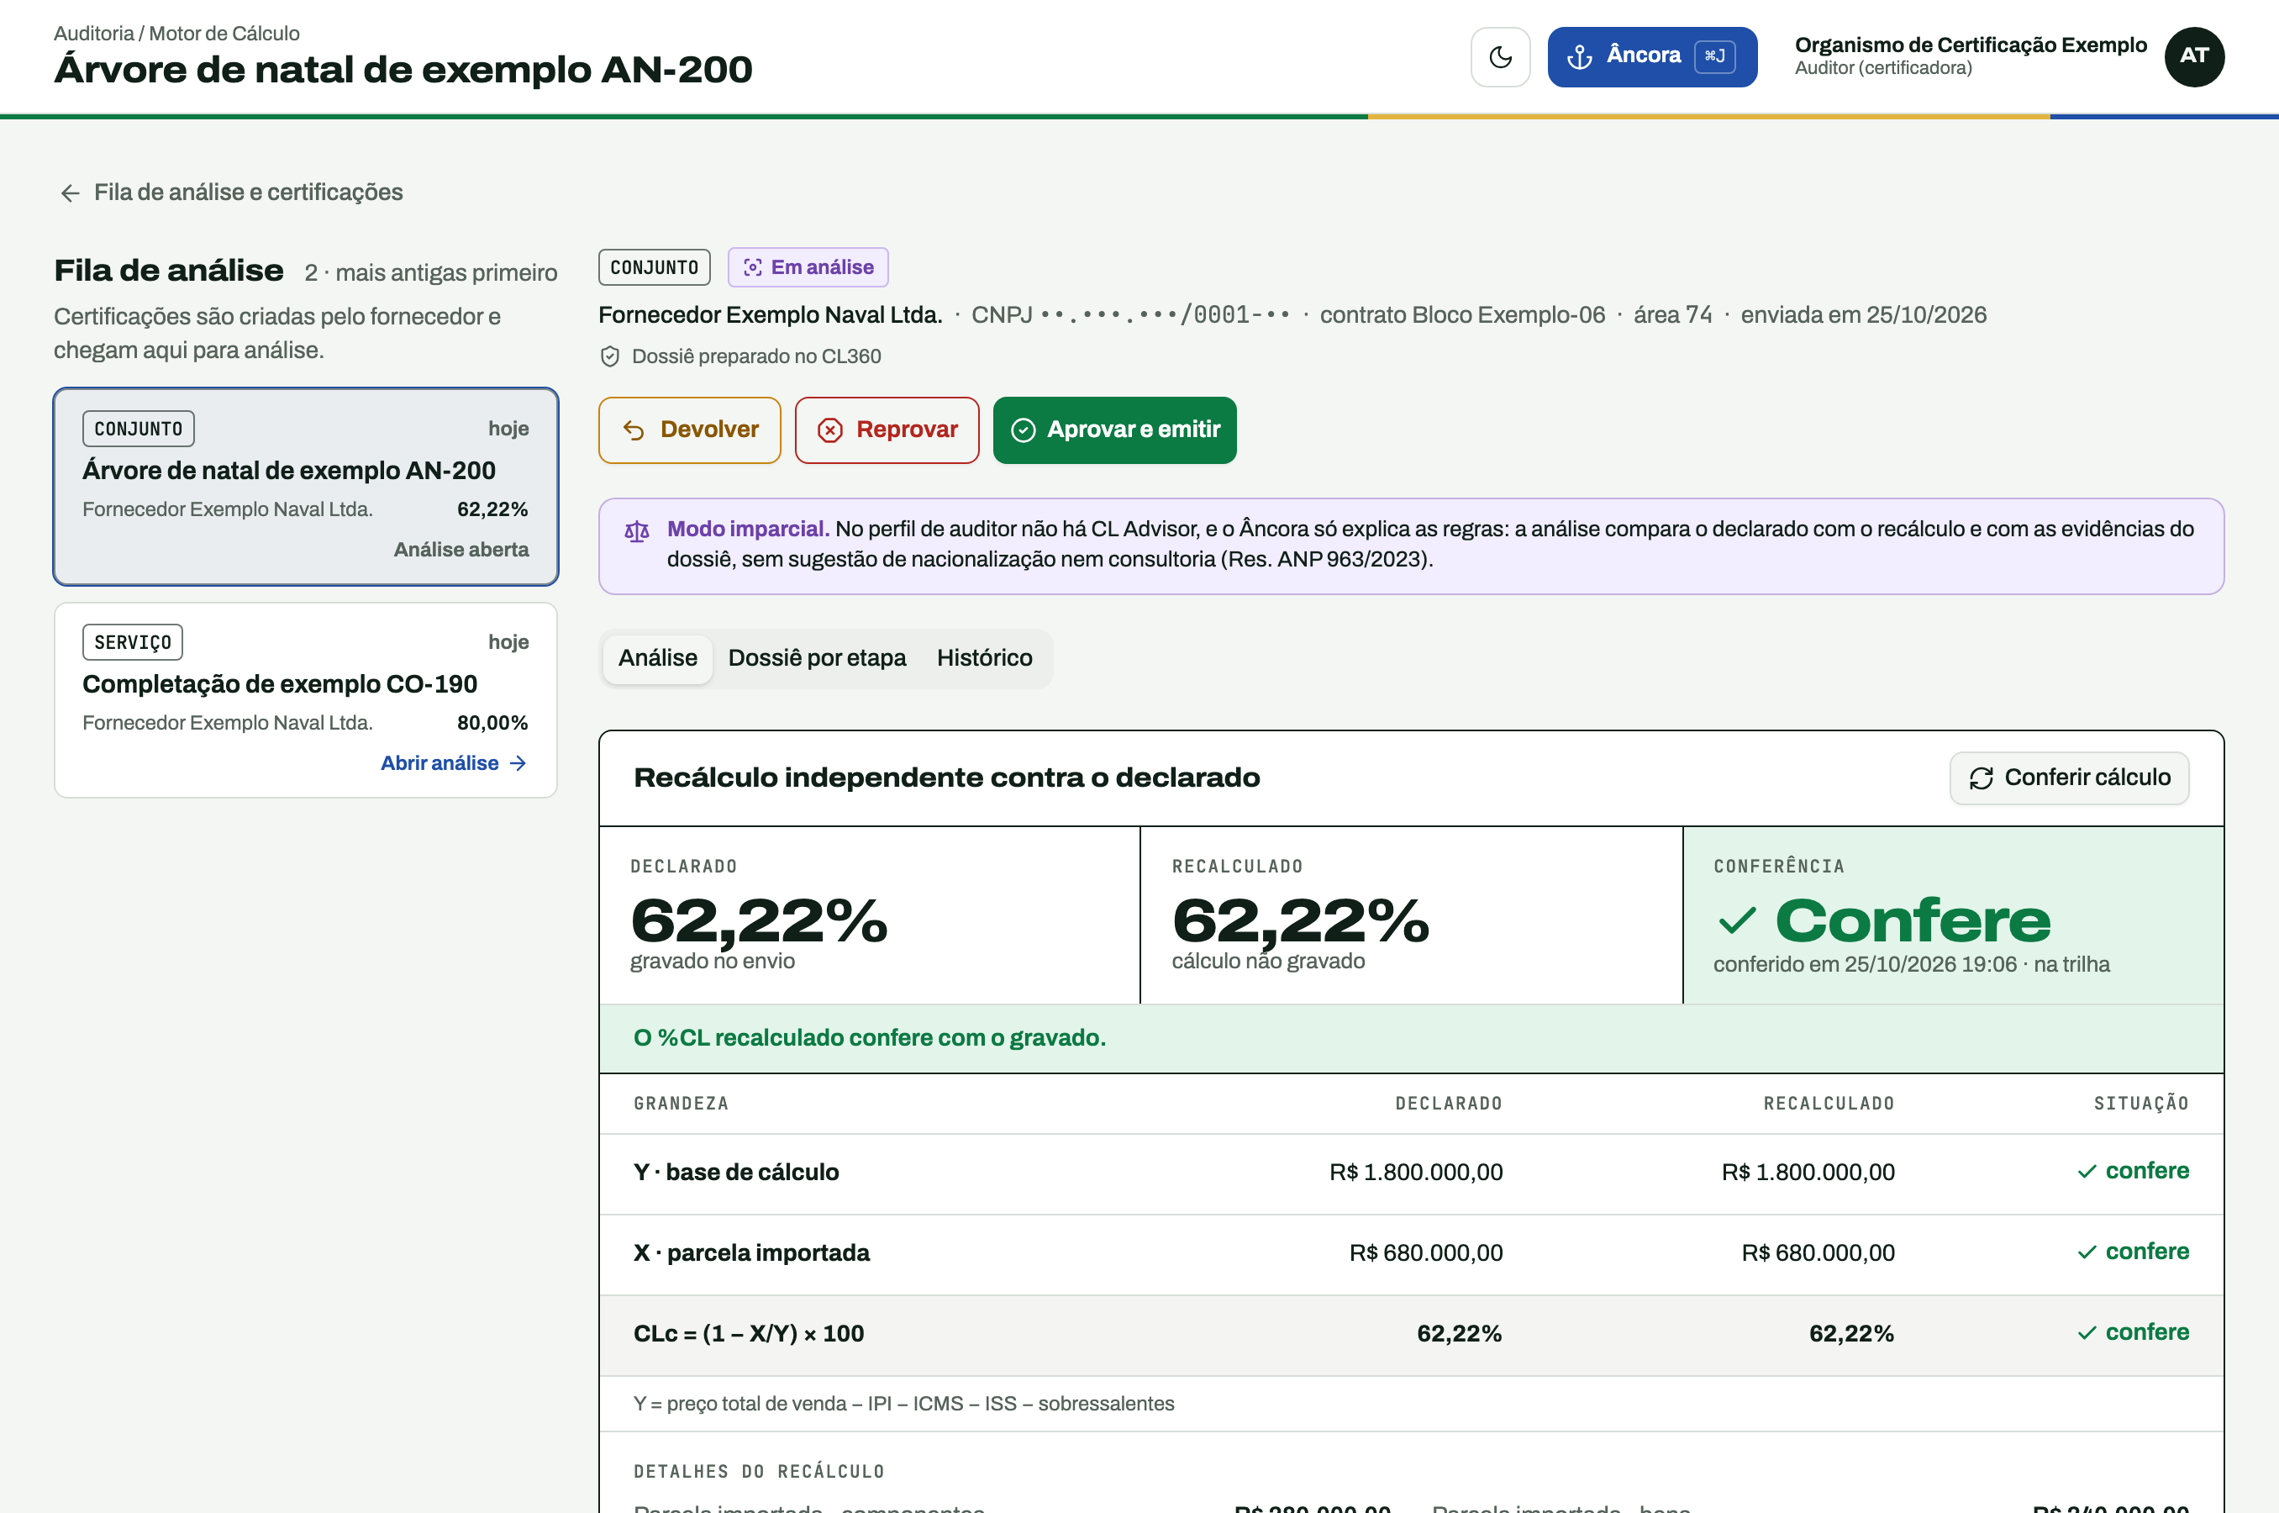
Task: Click the arrow icon beside Abrir análise
Action: pos(518,763)
